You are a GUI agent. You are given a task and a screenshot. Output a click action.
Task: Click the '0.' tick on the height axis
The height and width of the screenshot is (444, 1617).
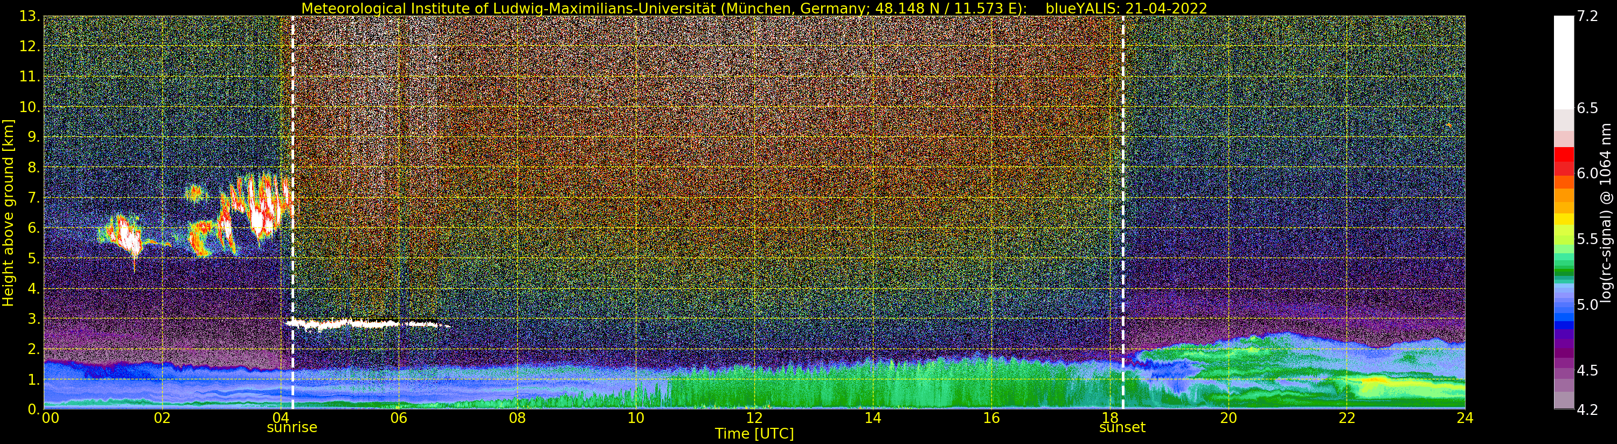pos(33,409)
